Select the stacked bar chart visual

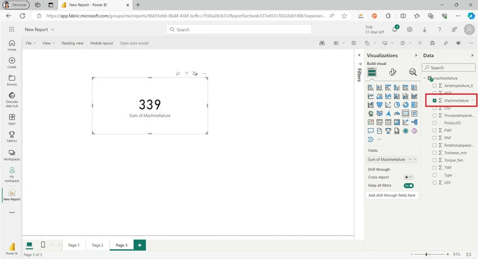(371, 88)
